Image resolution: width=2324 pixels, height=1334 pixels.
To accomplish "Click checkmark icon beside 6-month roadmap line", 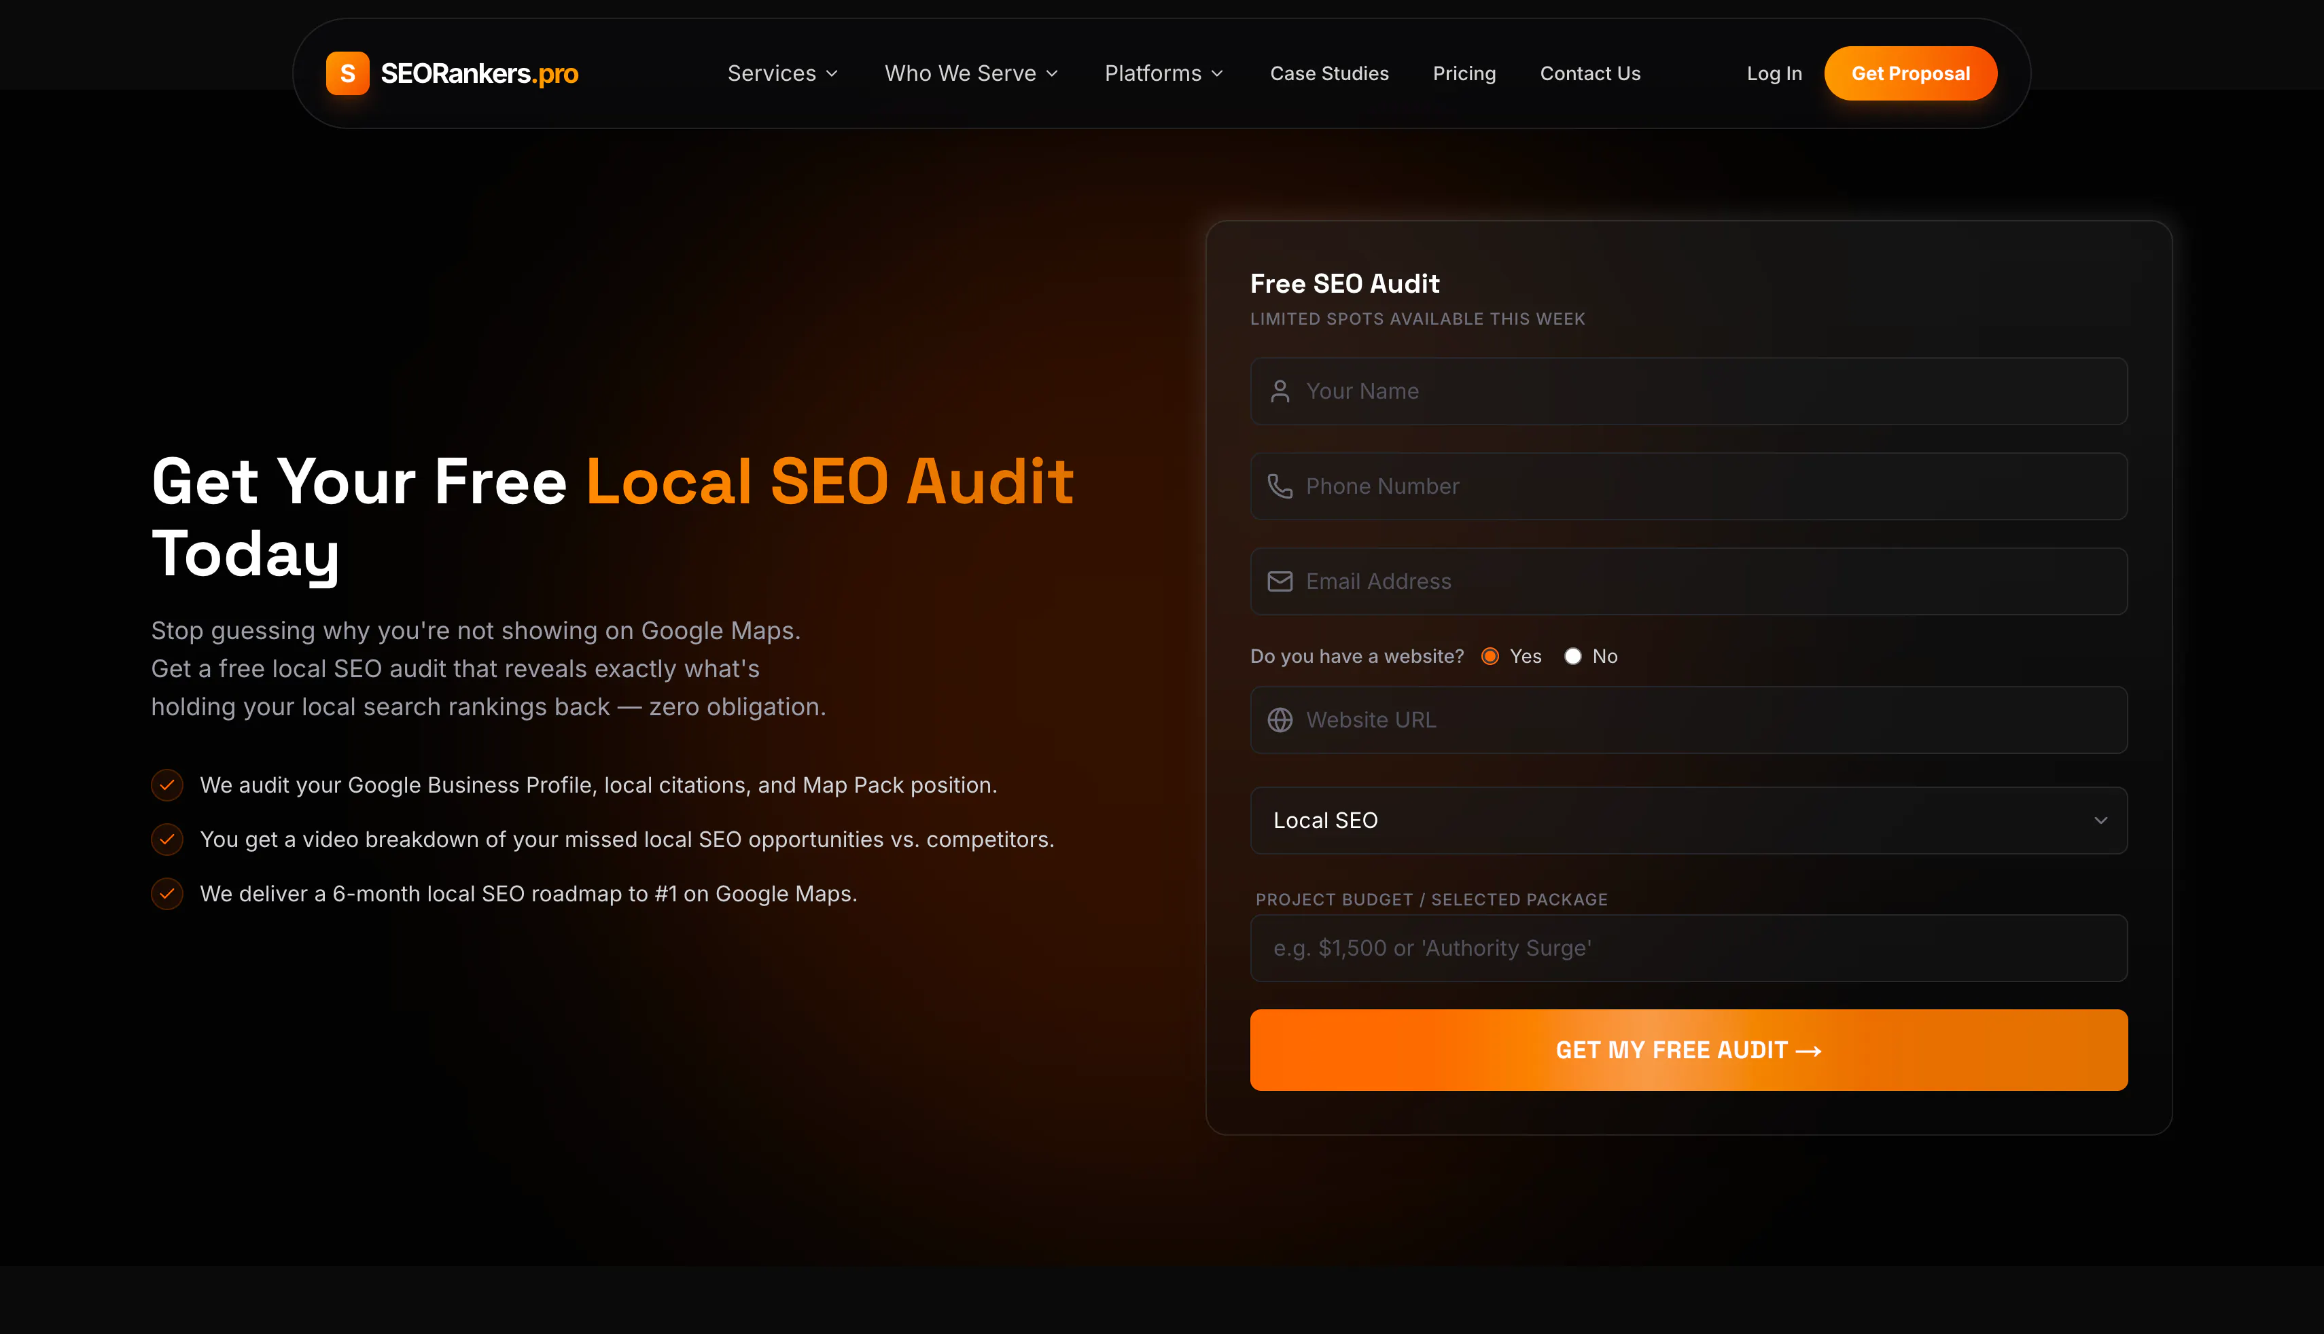I will [166, 893].
